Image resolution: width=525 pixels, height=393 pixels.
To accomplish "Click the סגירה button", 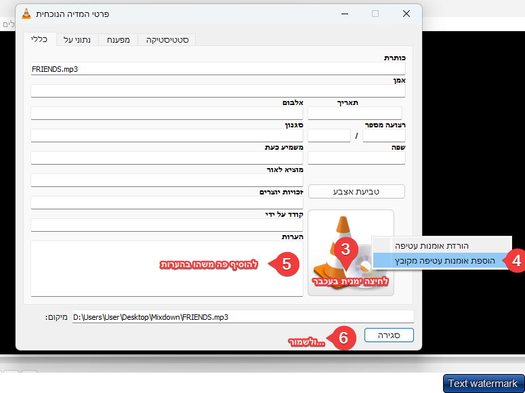I will coord(389,335).
